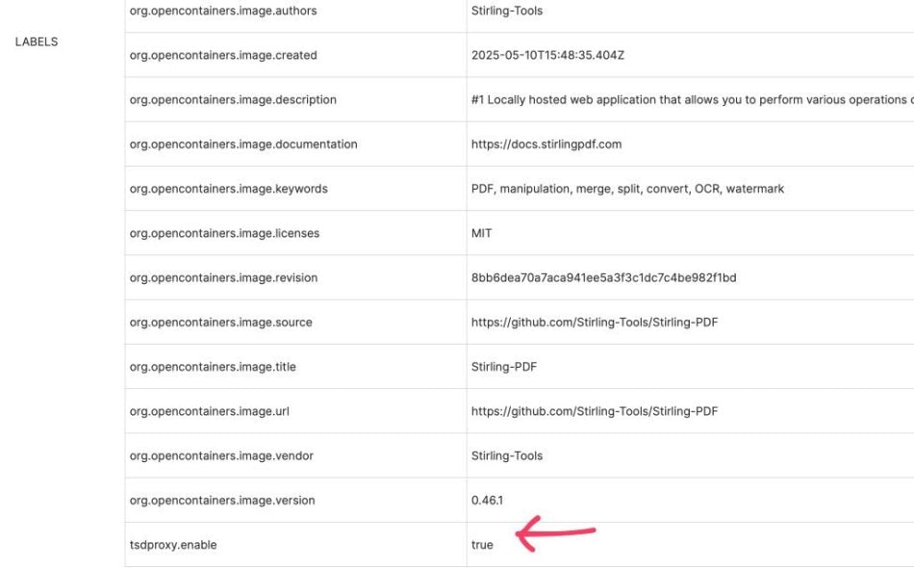The width and height of the screenshot is (914, 568).
Task: Select the first Stirling-Tools value in the authors row
Action: (x=506, y=11)
